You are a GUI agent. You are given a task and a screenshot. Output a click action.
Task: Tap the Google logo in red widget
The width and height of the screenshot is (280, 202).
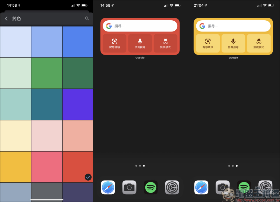point(109,26)
